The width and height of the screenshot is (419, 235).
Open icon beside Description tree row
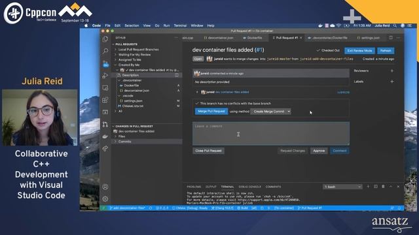(177, 75)
